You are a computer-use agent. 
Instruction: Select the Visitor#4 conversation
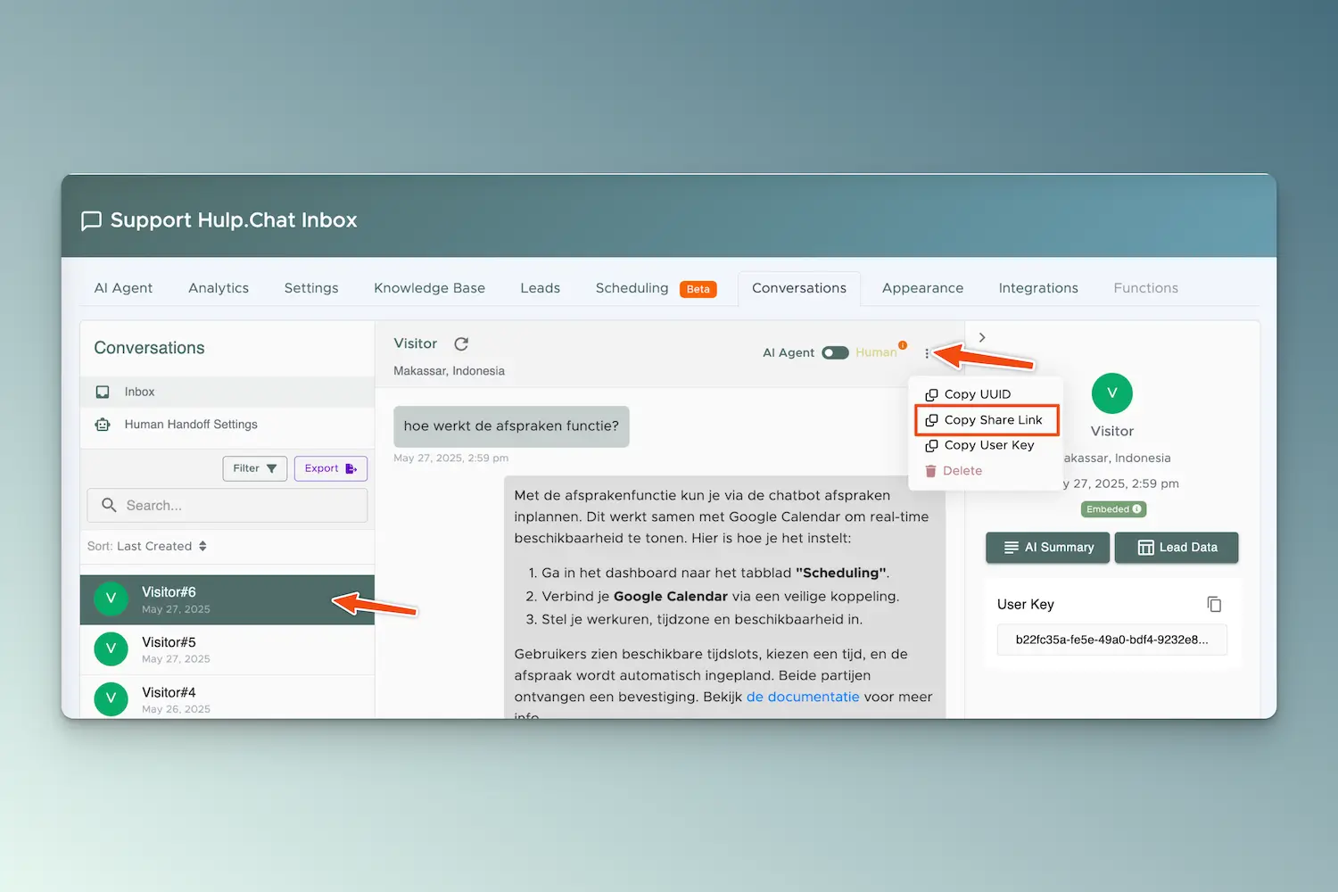tap(227, 698)
